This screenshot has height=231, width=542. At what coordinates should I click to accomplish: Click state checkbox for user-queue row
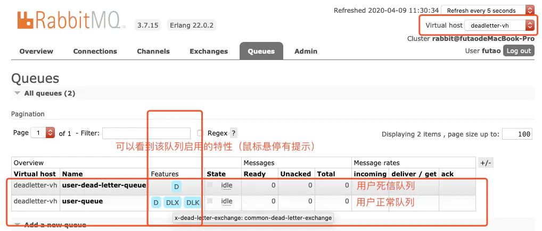[x=210, y=201]
